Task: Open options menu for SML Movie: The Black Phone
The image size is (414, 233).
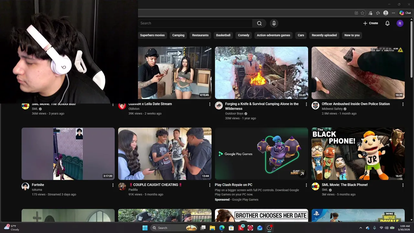Action: click(x=403, y=185)
